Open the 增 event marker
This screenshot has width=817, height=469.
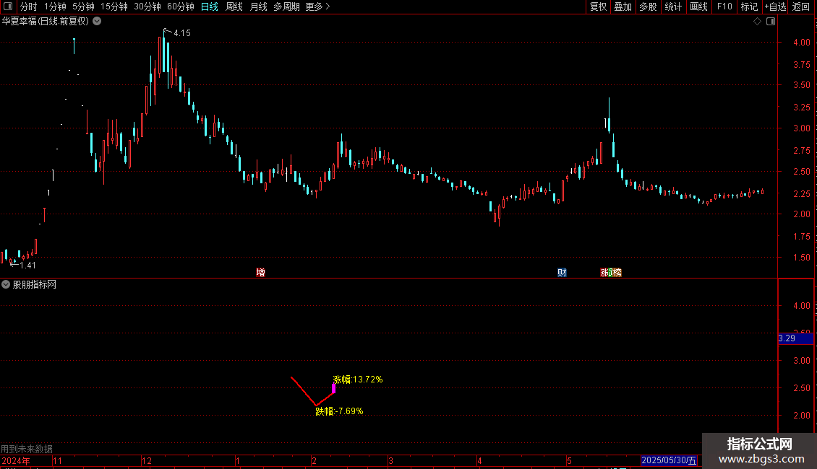pyautogui.click(x=260, y=273)
